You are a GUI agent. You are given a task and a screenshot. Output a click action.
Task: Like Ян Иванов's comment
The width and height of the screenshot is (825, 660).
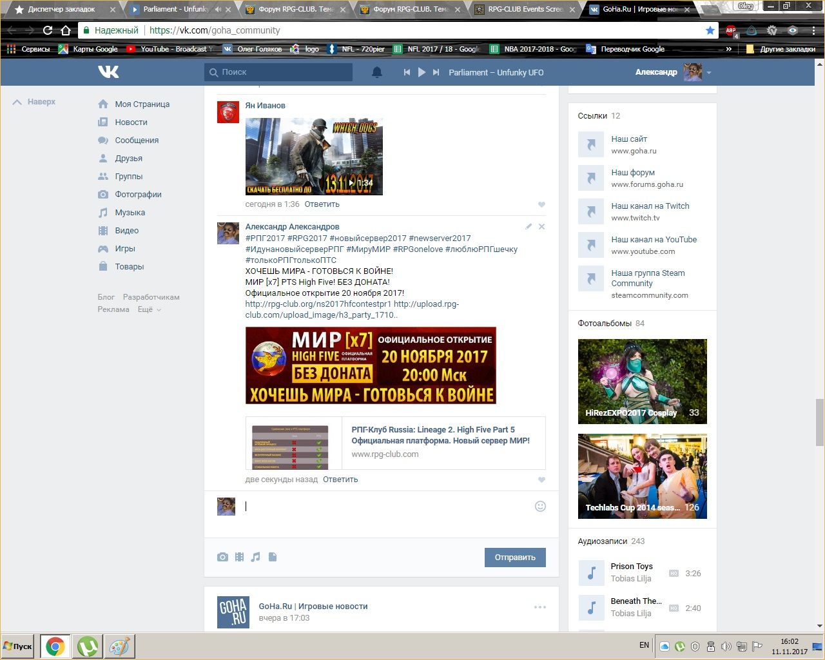541,204
